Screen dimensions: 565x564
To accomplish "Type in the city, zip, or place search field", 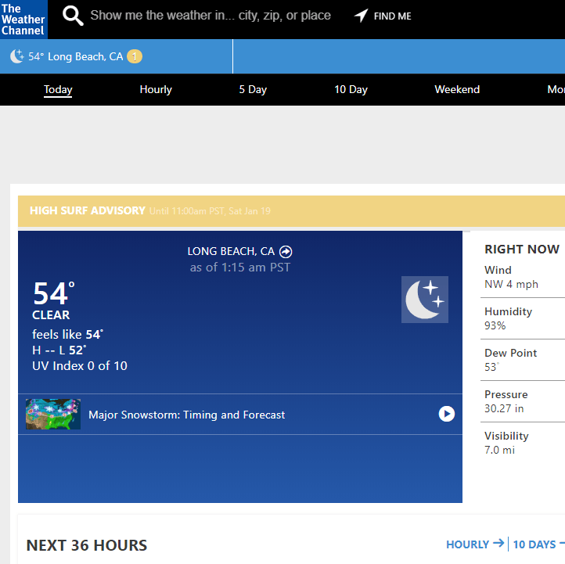I will click(211, 16).
